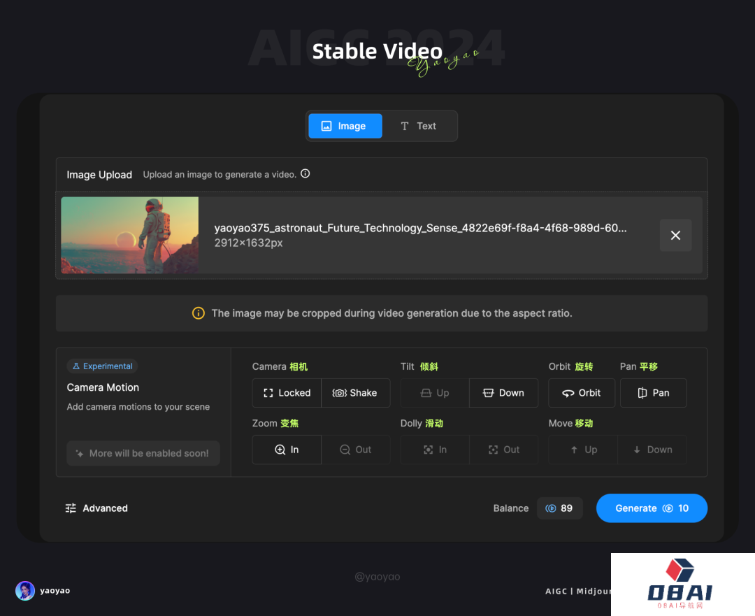
Task: Click the Image Upload label
Action: click(99, 175)
